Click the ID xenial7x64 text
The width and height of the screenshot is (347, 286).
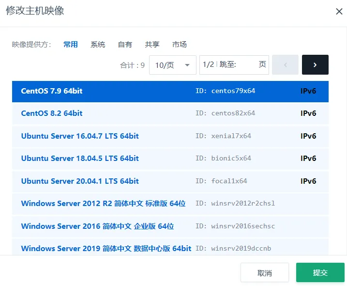pos(223,136)
